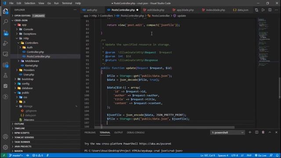Click the editor horizontal scrollbar
Viewport: 281px width, 158px height.
point(164,127)
